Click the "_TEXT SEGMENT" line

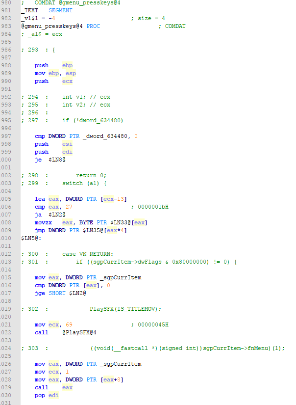click(47, 11)
